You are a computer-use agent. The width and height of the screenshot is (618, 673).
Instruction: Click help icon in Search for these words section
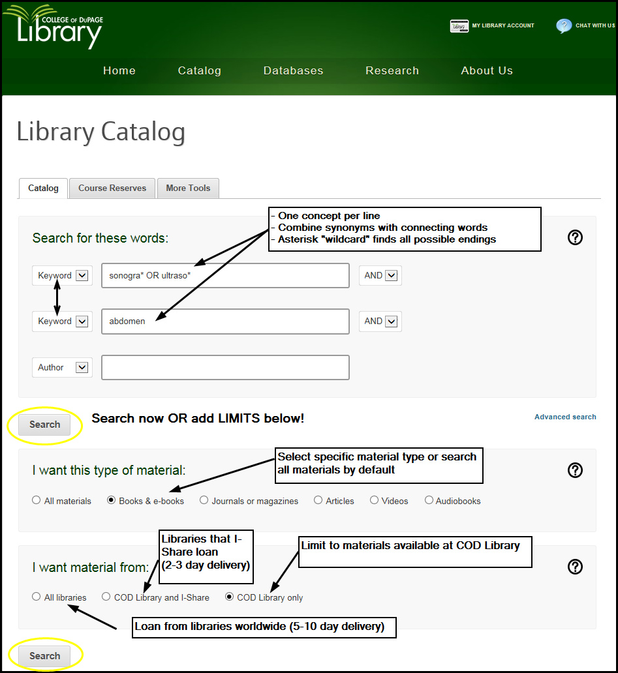(575, 237)
